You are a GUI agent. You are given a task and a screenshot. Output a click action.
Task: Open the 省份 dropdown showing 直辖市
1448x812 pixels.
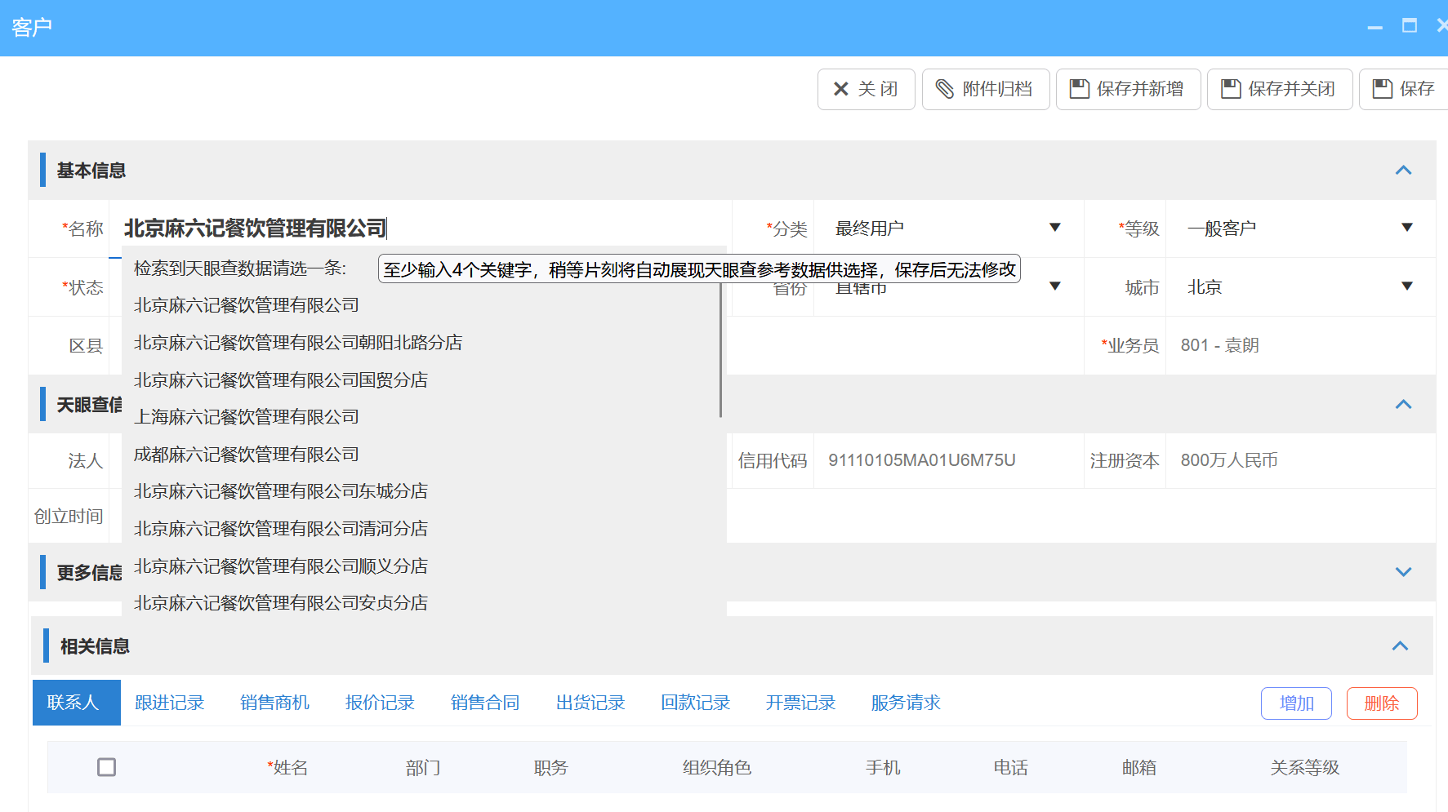pos(1055,286)
